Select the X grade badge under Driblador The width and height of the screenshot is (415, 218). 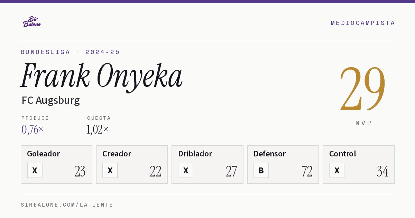(x=186, y=171)
